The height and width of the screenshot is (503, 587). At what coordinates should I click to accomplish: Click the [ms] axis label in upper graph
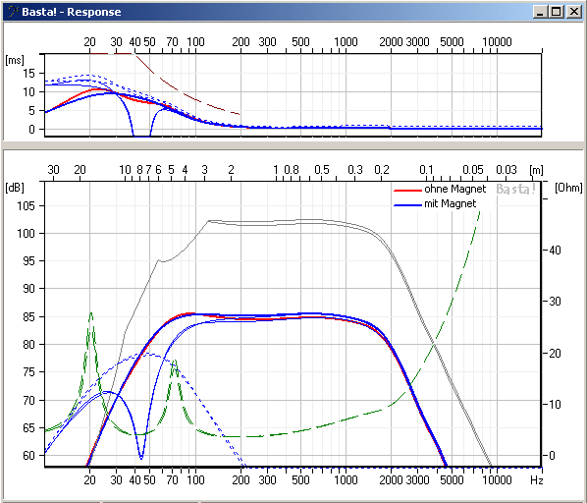click(15, 60)
